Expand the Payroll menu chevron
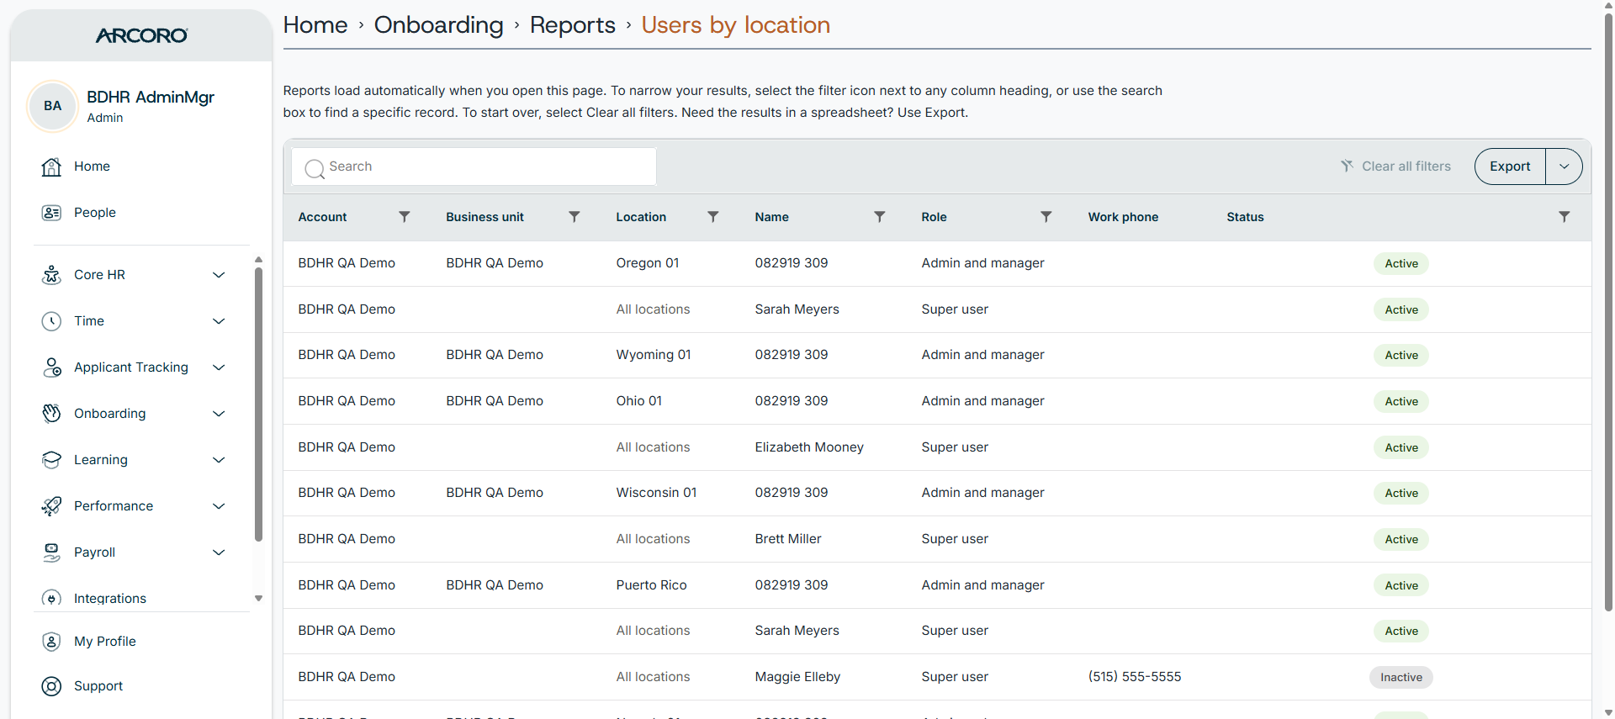This screenshot has height=719, width=1615. [219, 552]
